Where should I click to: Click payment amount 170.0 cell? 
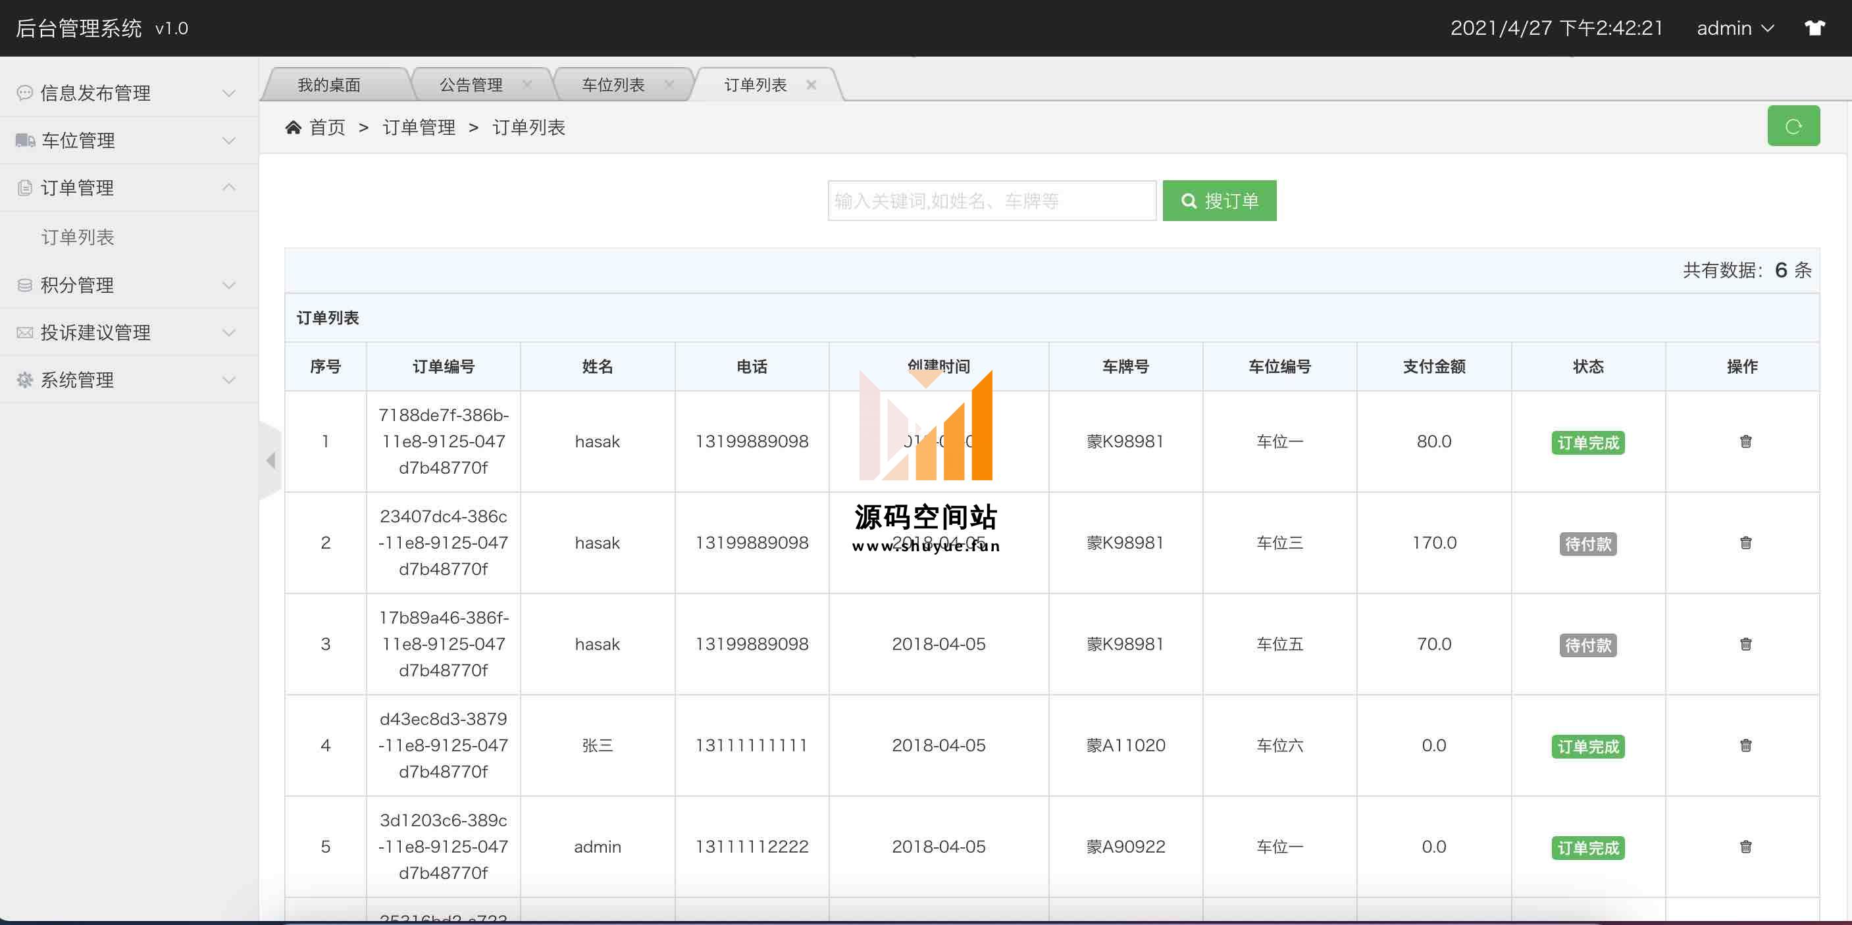[1433, 543]
